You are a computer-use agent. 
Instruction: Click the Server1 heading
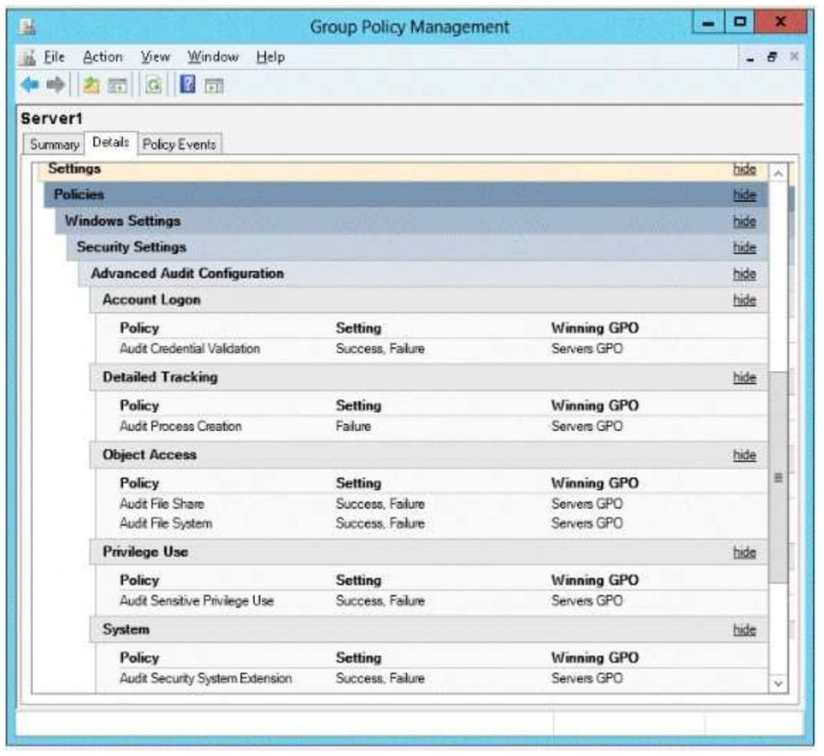pos(51,118)
